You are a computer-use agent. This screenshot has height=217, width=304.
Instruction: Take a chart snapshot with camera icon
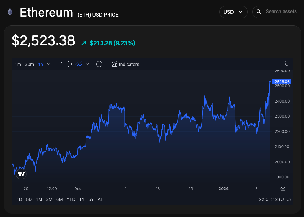tap(286, 64)
